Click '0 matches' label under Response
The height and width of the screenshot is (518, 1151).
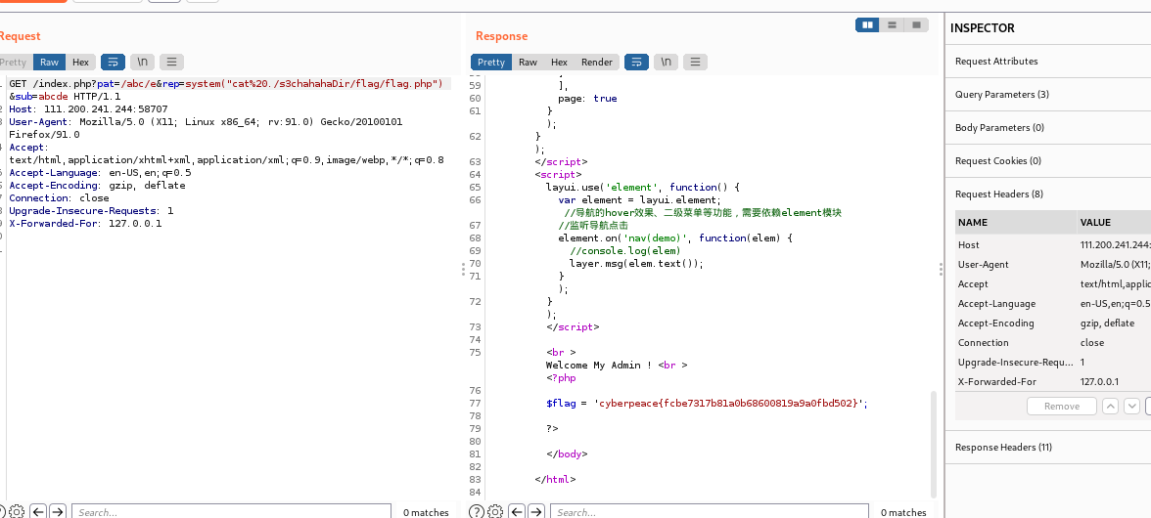pyautogui.click(x=902, y=512)
